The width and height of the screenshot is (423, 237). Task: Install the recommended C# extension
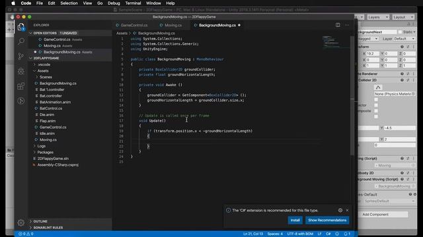tap(295, 220)
